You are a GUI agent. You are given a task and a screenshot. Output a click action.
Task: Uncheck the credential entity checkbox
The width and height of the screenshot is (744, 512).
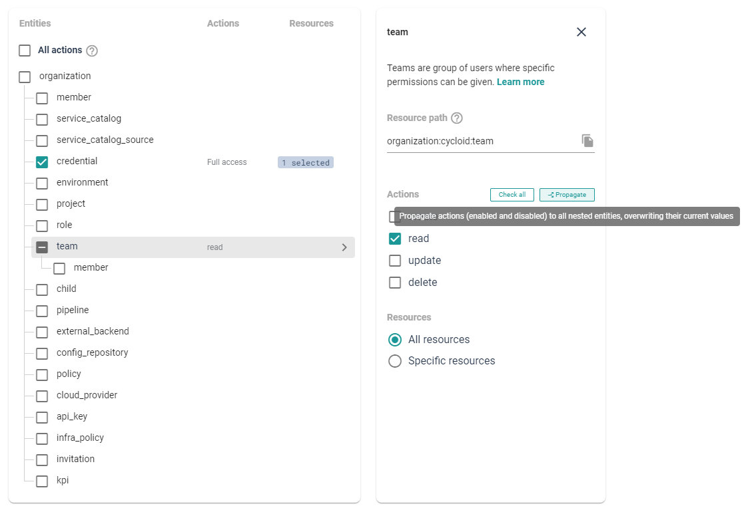(42, 162)
